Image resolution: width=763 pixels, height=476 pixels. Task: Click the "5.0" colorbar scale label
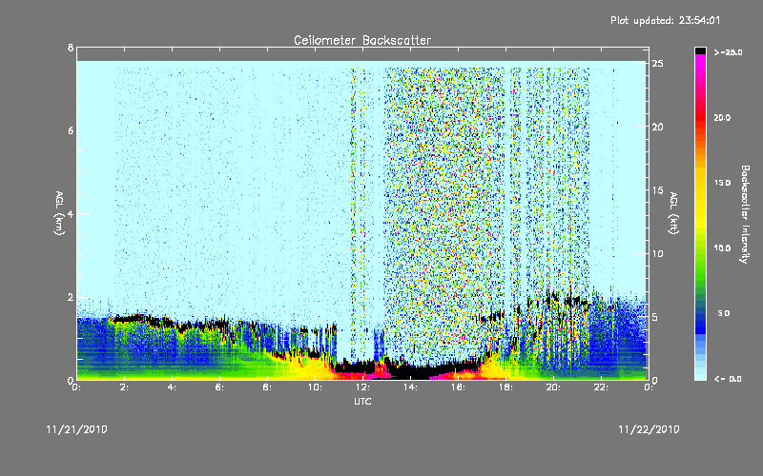[724, 313]
